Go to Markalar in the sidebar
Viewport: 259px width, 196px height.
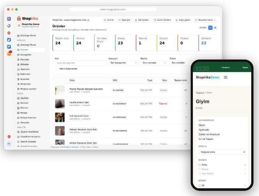[x=25, y=60]
